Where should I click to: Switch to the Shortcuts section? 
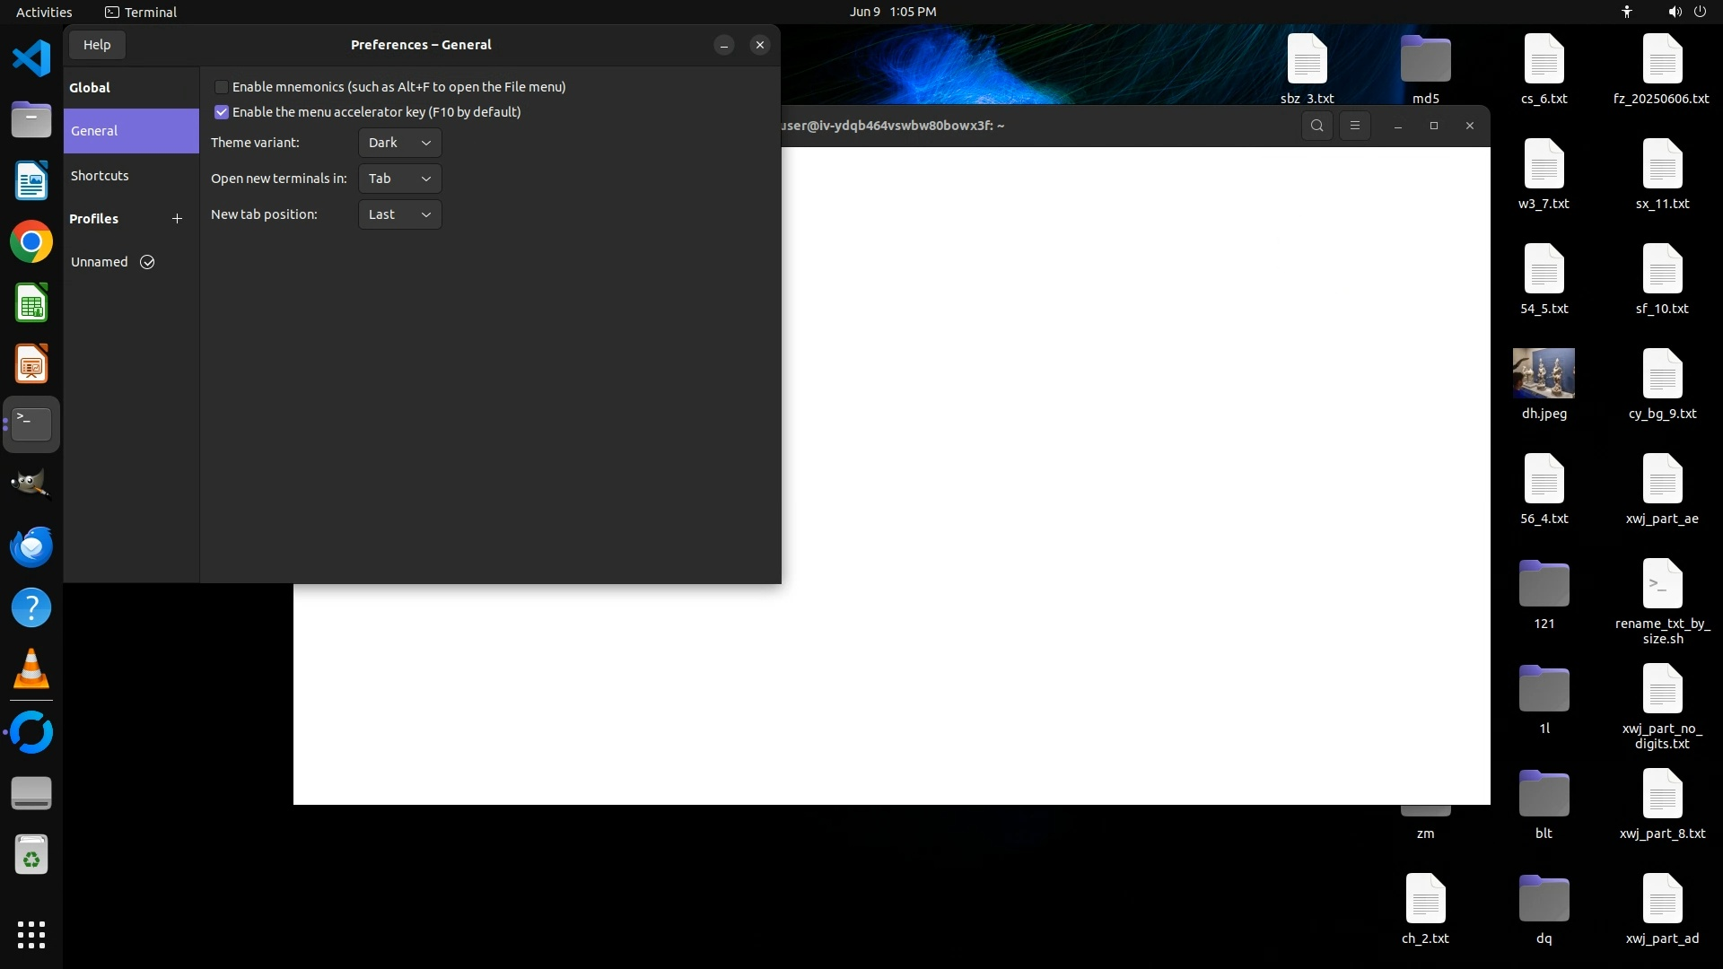pyautogui.click(x=100, y=176)
